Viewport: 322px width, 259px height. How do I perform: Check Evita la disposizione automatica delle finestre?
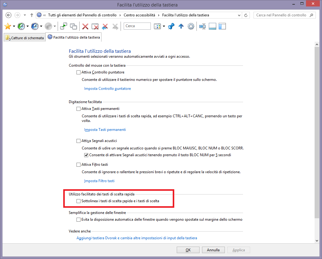pyautogui.click(x=78, y=219)
